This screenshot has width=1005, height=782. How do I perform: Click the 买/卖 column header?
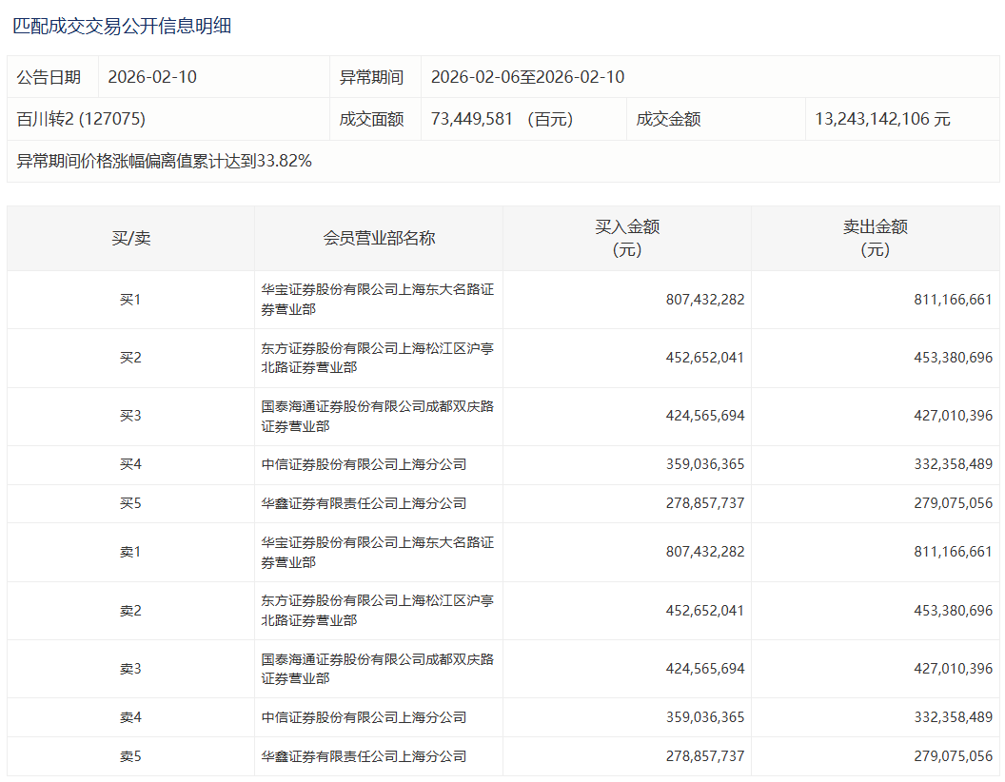(130, 238)
